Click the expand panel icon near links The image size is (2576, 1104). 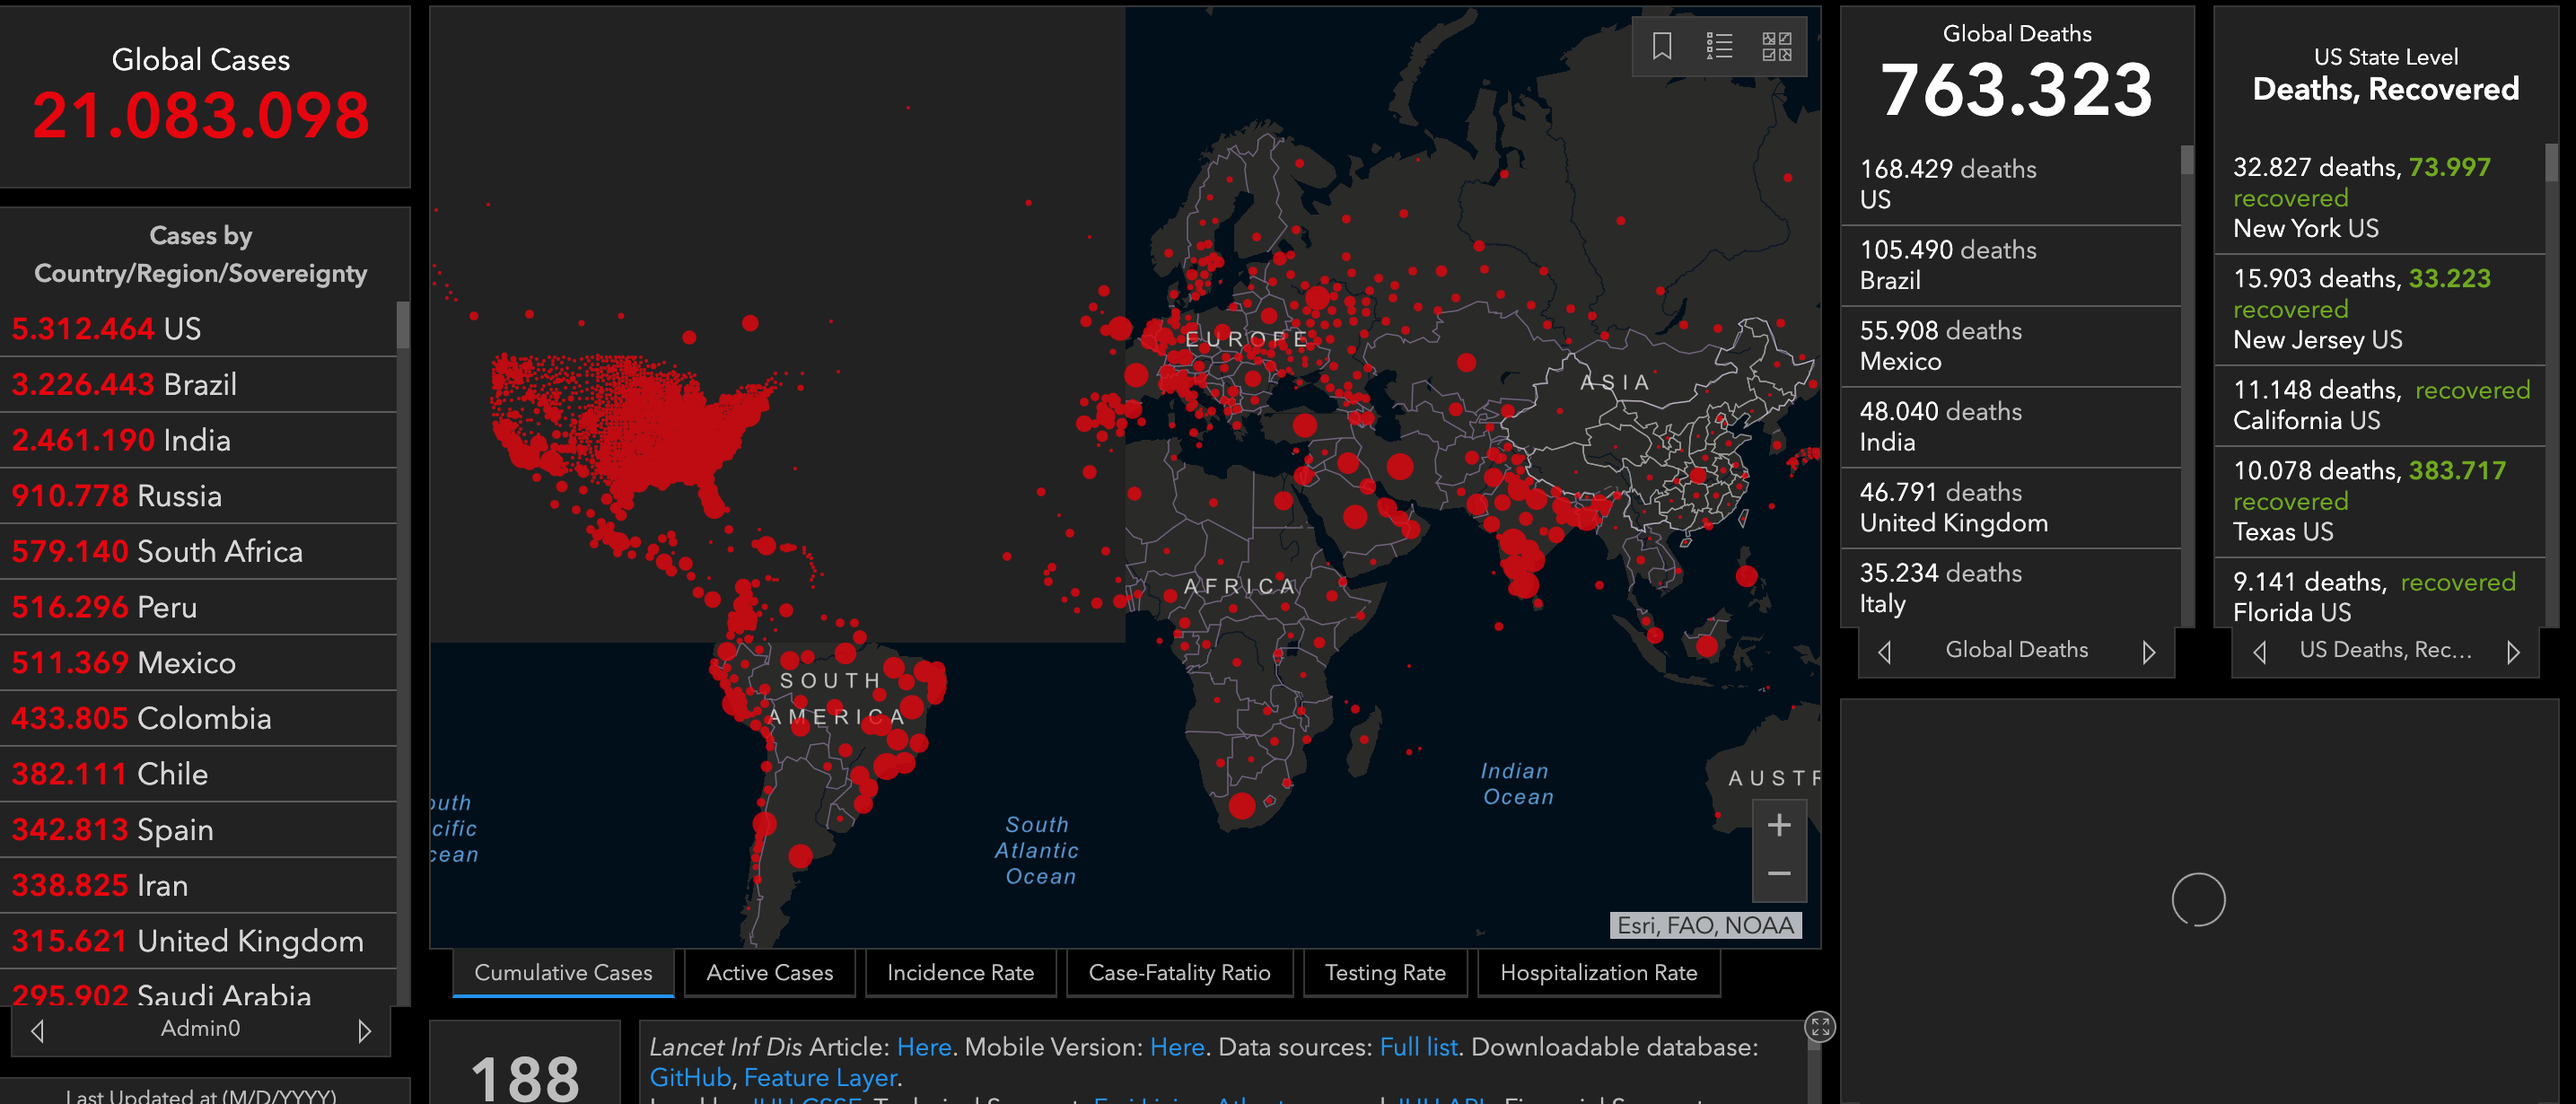(1819, 1026)
